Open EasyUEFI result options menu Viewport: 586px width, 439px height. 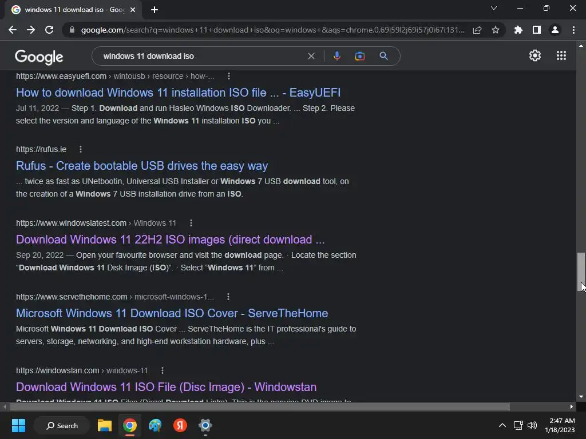click(229, 76)
